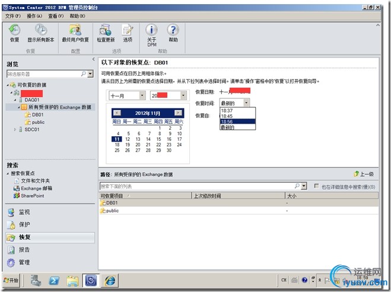
Task: Collapse the DAG01 tree node
Action: pyautogui.click(x=15, y=100)
